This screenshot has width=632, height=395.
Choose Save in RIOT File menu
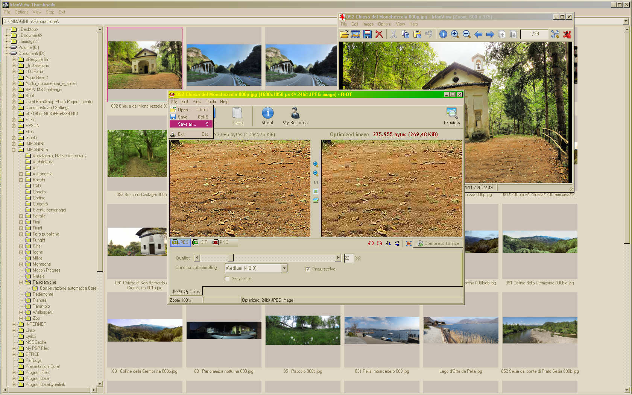tap(191, 117)
